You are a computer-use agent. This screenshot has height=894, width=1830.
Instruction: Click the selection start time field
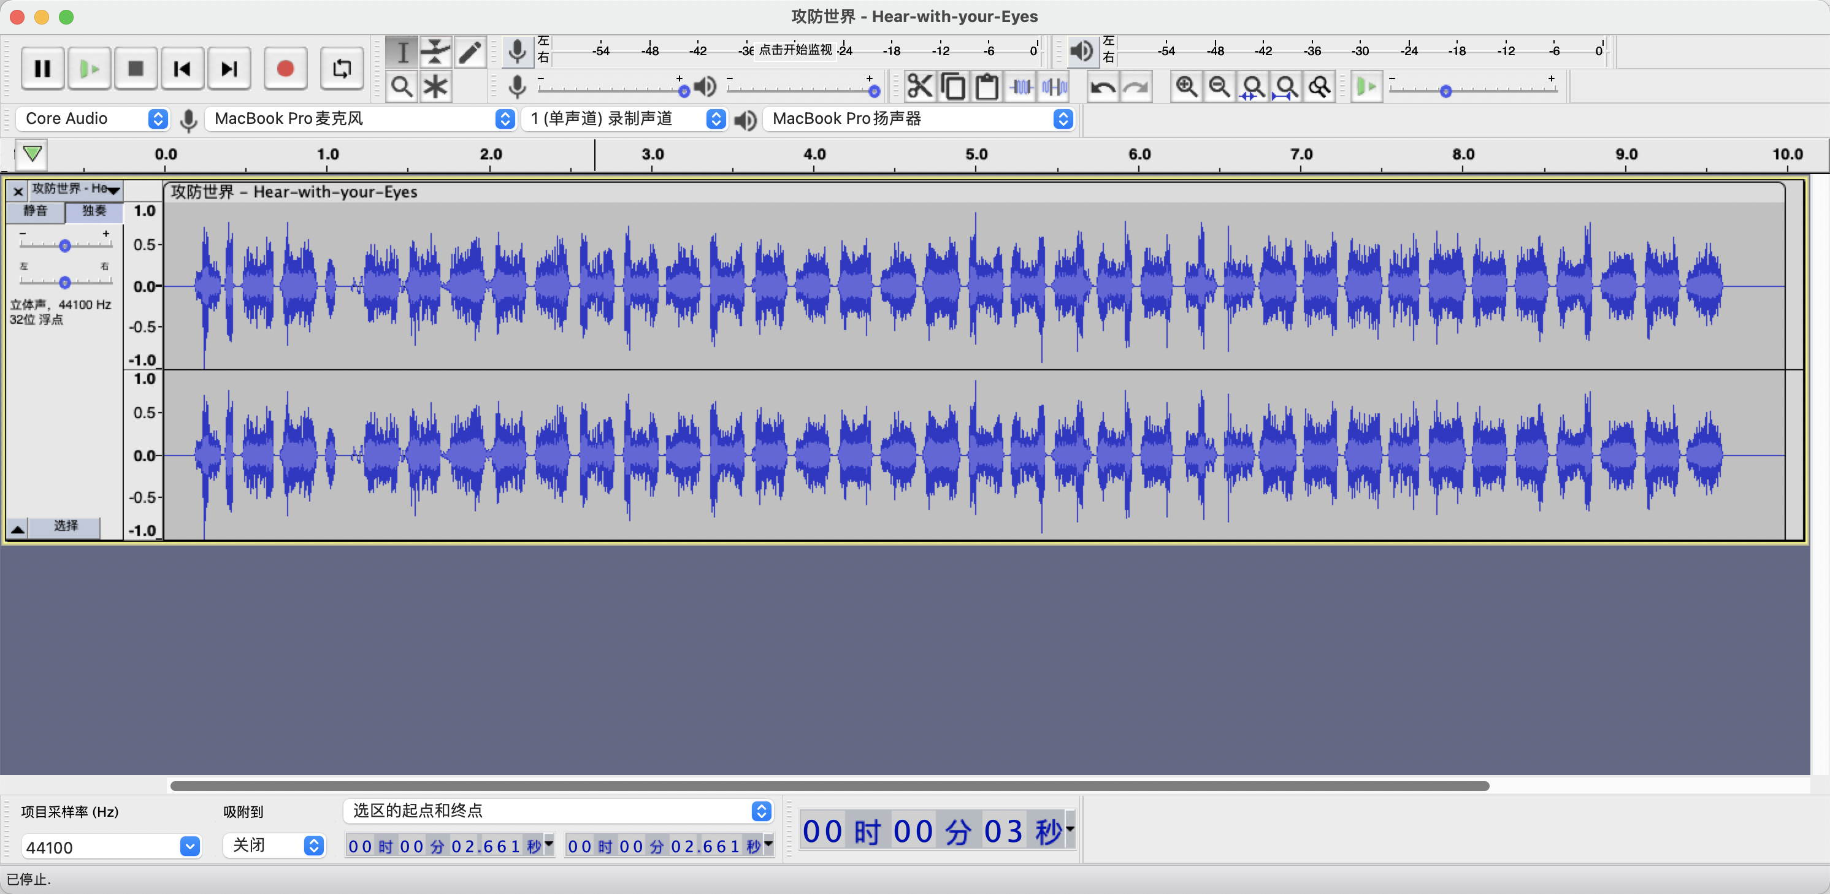click(x=444, y=846)
